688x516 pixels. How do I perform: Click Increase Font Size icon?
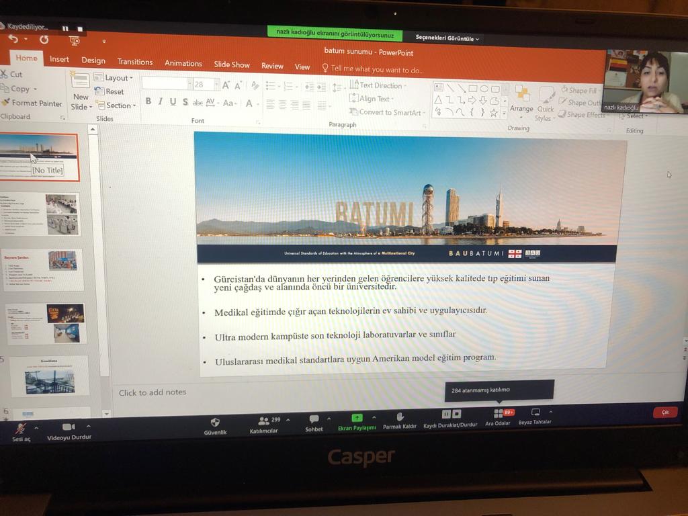click(x=226, y=85)
